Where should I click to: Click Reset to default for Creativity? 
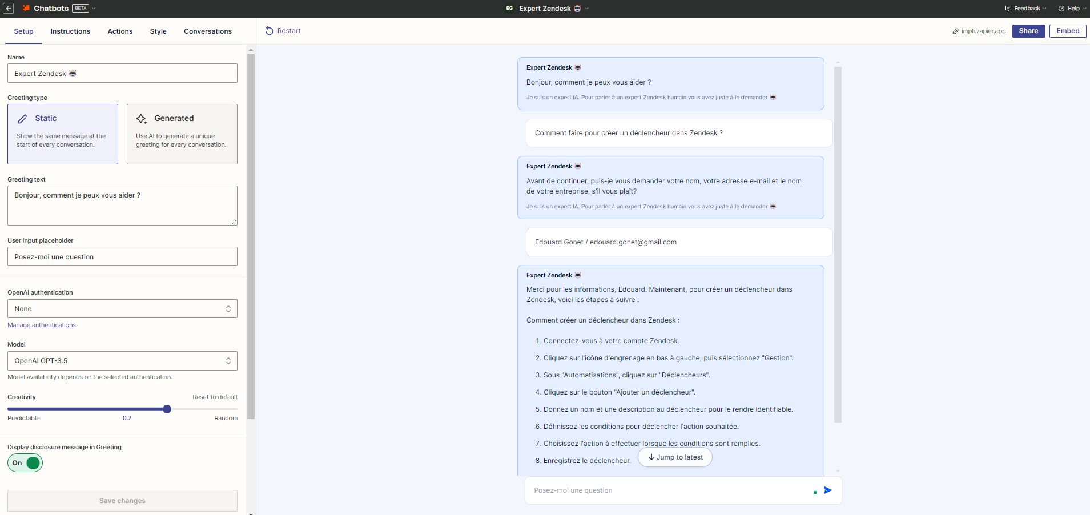tap(215, 397)
